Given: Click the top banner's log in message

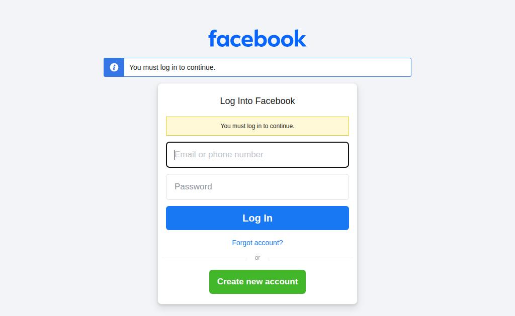Looking at the screenshot, I should coord(172,67).
